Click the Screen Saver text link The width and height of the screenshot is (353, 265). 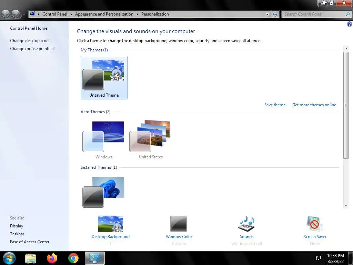315,237
